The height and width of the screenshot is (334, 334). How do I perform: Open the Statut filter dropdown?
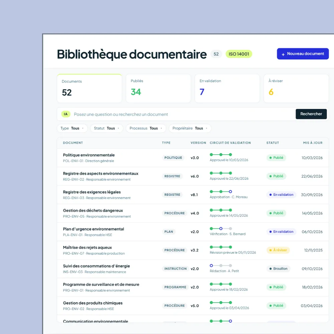pyautogui.click(x=107, y=128)
